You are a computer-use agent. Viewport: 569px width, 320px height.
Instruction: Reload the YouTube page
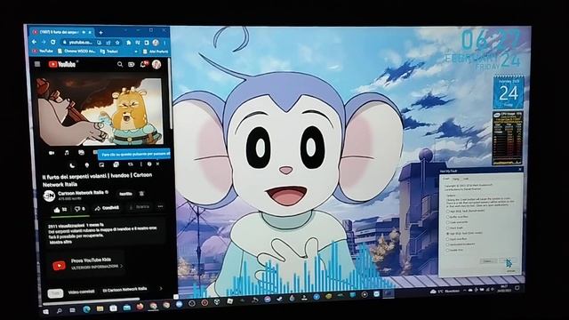pos(53,42)
